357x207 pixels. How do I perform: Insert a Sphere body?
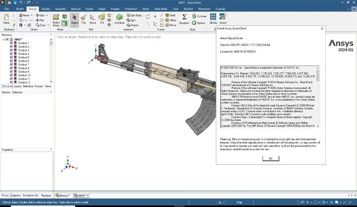pos(199,23)
